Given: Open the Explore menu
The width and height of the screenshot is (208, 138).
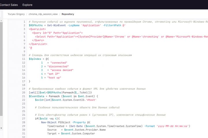Looking at the screenshot, I should (x=27, y=5).
